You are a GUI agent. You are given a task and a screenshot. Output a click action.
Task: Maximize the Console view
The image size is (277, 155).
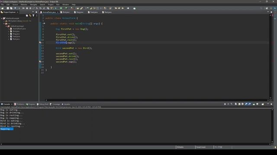click(271, 104)
